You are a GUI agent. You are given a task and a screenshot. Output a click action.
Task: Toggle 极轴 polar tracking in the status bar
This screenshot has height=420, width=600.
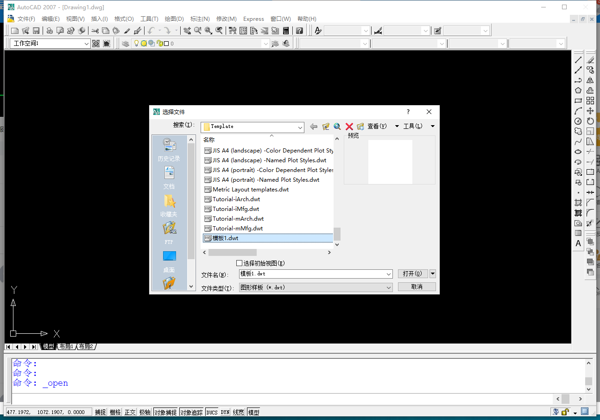[145, 412]
